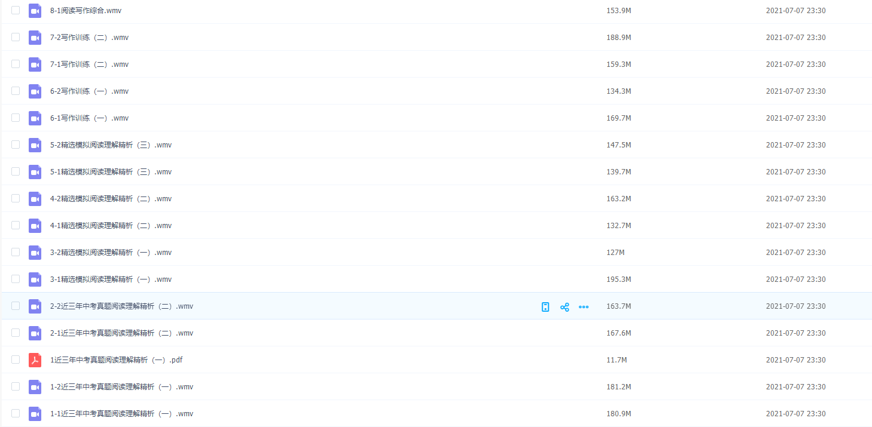This screenshot has width=872, height=427.
Task: Select checkbox for 1近三年中考真题阅读理解精析（一）.pdf
Action: click(16, 360)
